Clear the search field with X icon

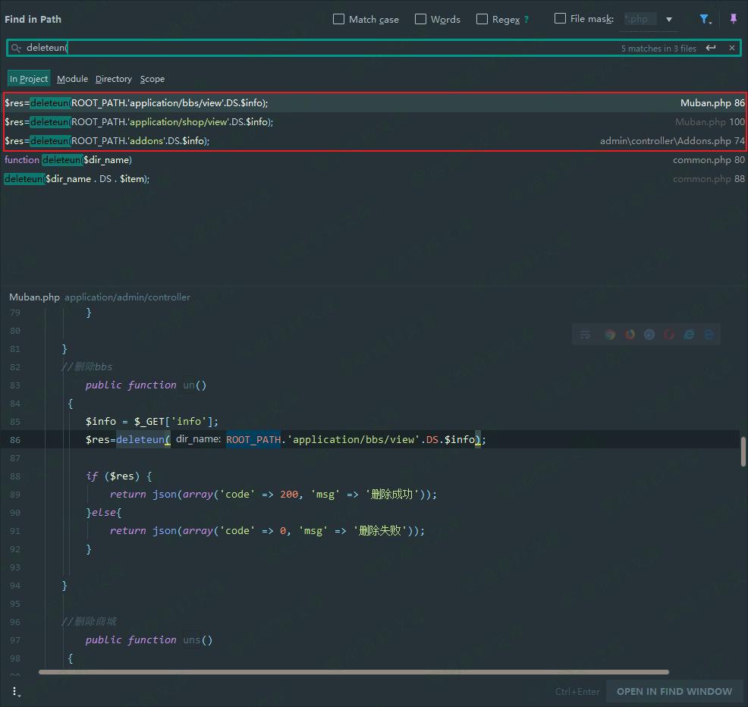[731, 48]
